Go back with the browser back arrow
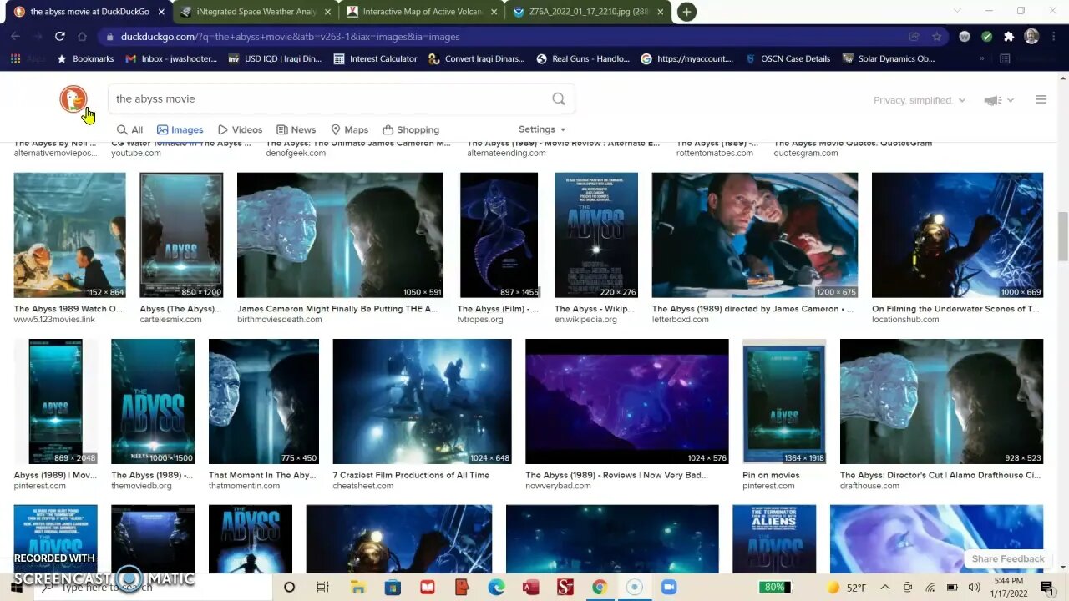 (x=15, y=37)
